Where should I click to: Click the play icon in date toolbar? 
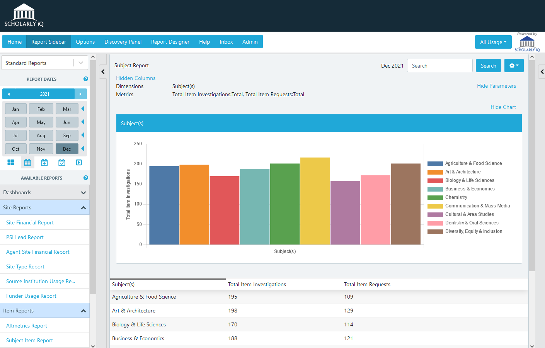pyautogui.click(x=79, y=163)
